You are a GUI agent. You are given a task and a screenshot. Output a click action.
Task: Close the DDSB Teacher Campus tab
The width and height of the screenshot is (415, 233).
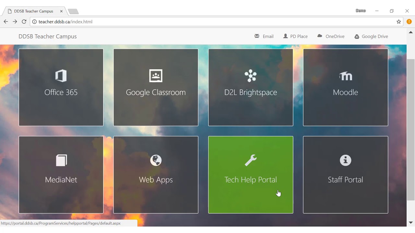coord(61,11)
